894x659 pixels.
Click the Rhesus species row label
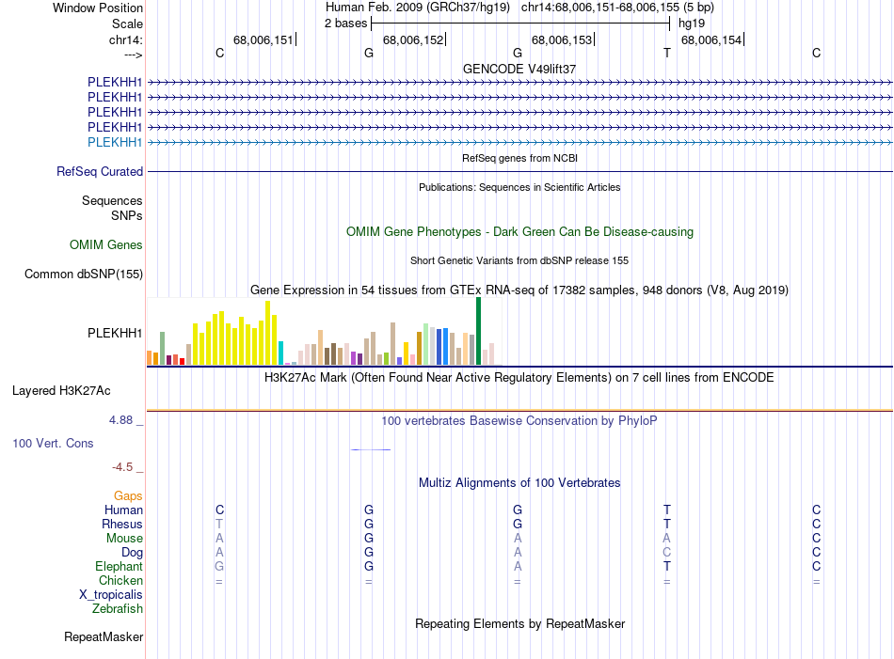pyautogui.click(x=122, y=524)
